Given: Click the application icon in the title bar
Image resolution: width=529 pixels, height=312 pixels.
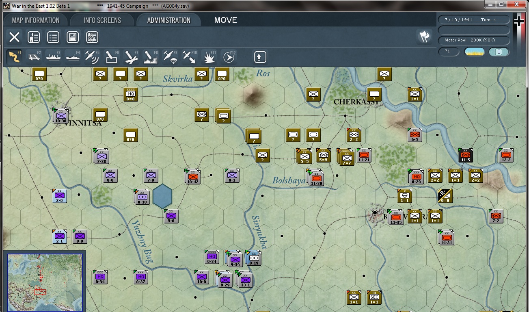Looking at the screenshot, I should coord(6,6).
